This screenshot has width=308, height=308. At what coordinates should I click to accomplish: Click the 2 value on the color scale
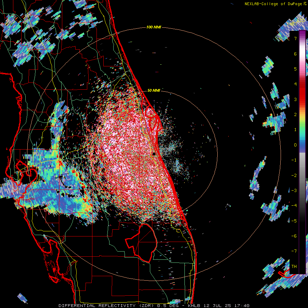point(295,114)
